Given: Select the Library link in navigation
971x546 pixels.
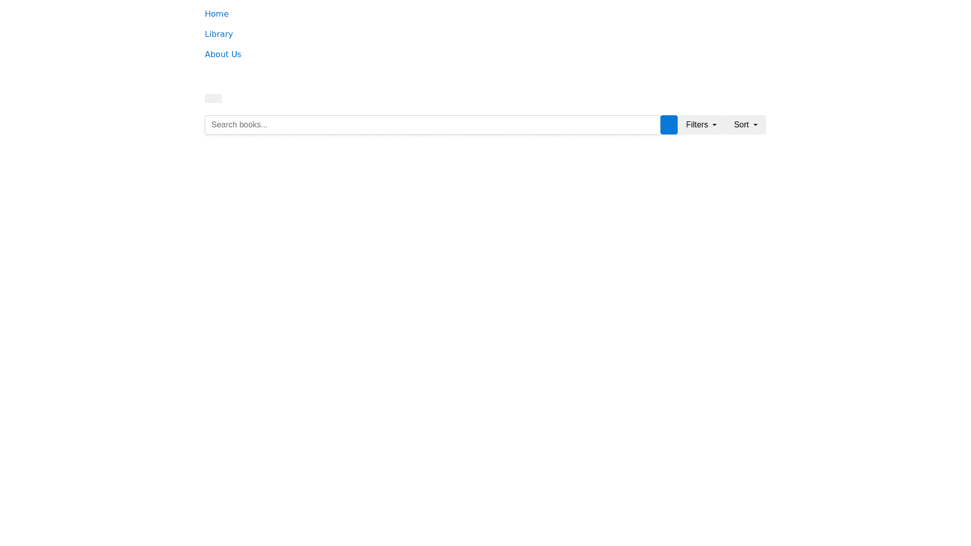Looking at the screenshot, I should (218, 34).
